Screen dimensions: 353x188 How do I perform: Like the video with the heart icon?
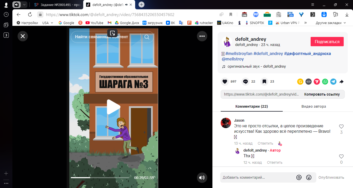(225, 82)
